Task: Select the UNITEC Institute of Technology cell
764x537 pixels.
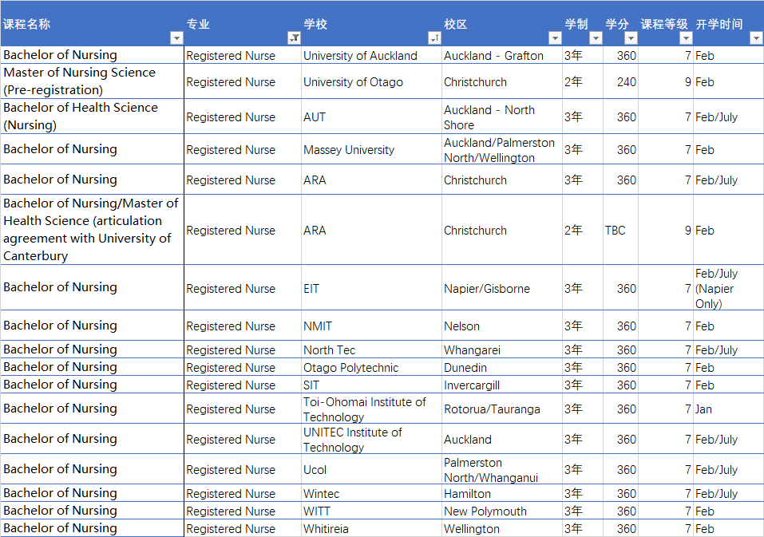Action: pos(371,439)
